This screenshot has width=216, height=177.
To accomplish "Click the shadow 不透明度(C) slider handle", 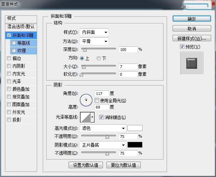I will click(107, 154).
